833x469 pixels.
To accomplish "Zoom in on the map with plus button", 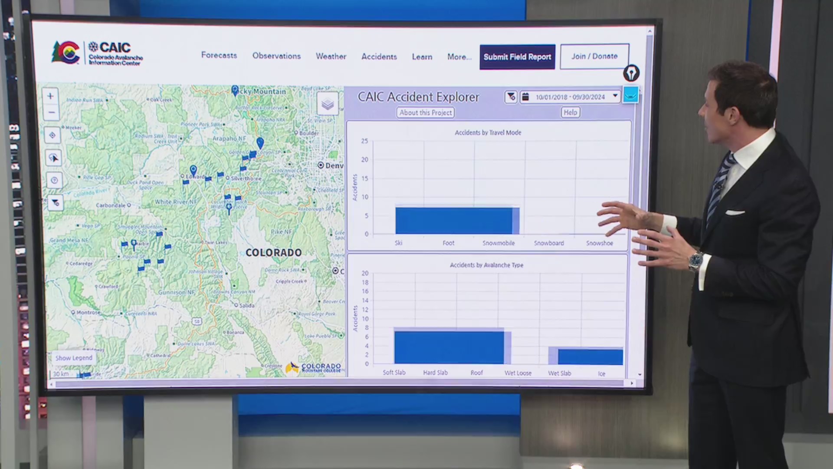I will point(50,96).
